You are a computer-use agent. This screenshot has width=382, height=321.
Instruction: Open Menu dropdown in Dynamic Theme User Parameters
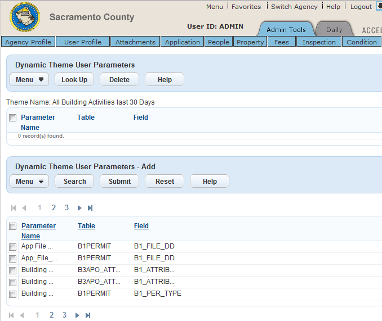click(x=29, y=80)
